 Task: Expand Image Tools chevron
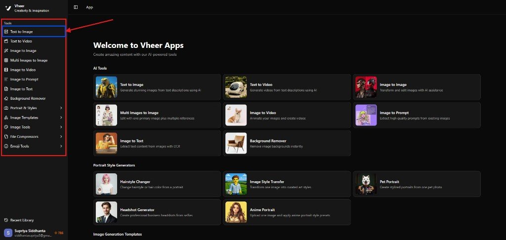(61, 127)
